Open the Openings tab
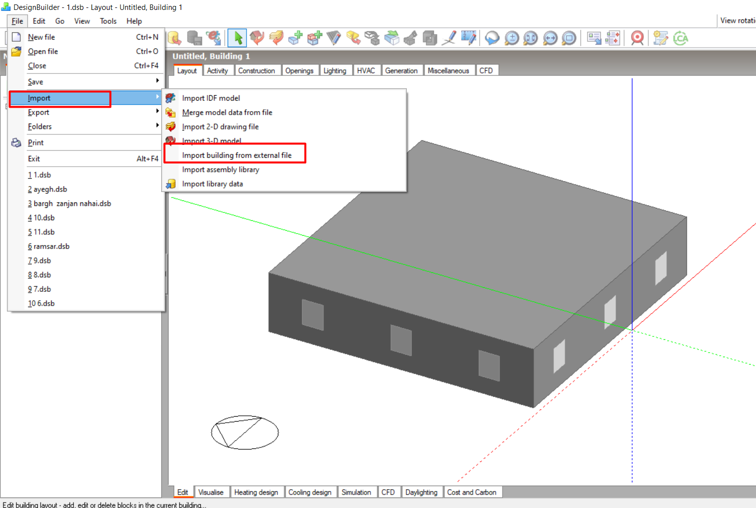The image size is (756, 508). click(299, 70)
